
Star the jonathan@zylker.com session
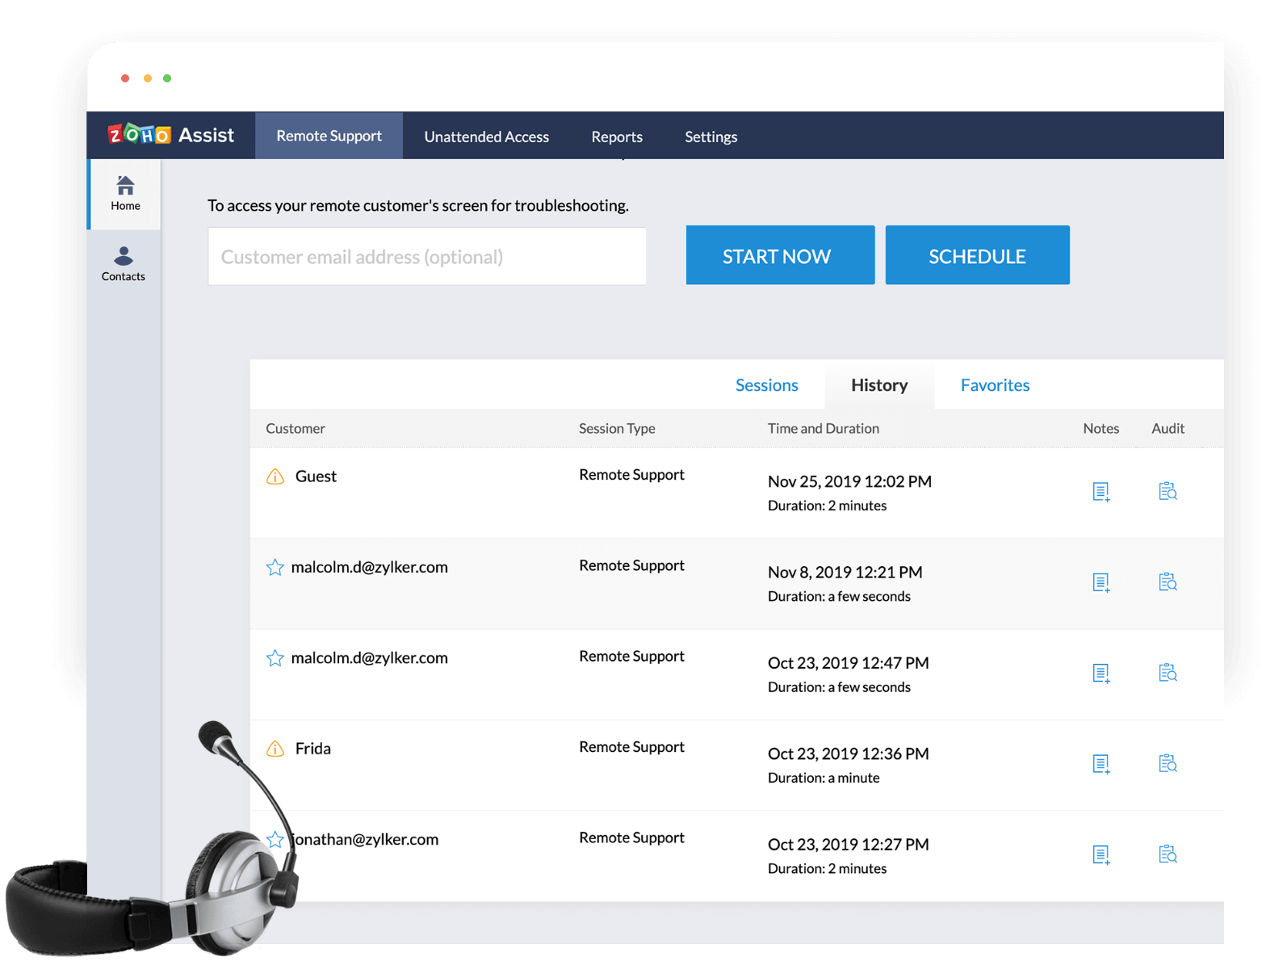pos(275,840)
